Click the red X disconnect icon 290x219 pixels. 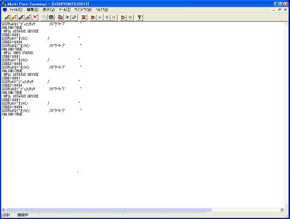pyautogui.click(x=35, y=17)
